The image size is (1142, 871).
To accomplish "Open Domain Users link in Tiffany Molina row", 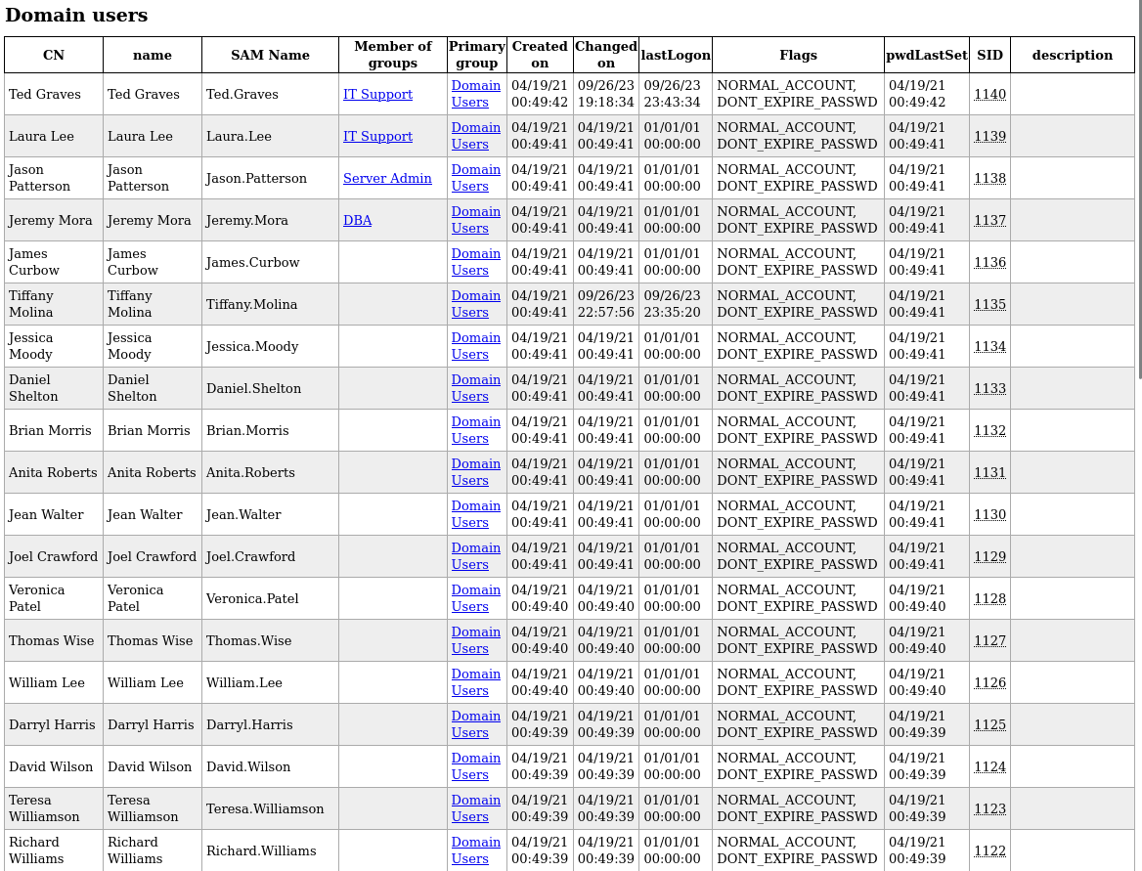I will point(475,304).
